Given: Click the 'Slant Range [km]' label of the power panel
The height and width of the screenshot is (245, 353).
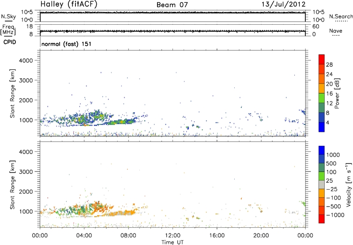Looking at the screenshot, I should (12, 93).
